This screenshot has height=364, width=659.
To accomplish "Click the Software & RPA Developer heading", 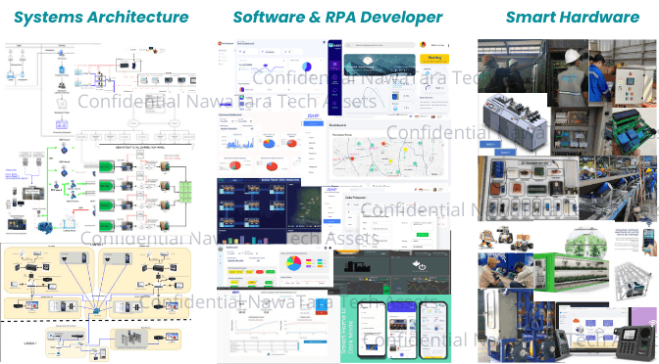I will pyautogui.click(x=337, y=18).
